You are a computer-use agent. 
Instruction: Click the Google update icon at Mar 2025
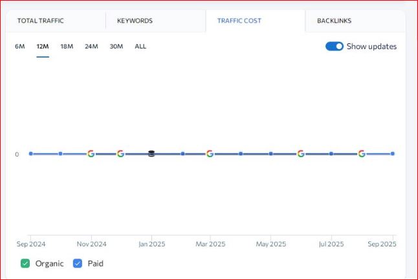pyautogui.click(x=210, y=154)
